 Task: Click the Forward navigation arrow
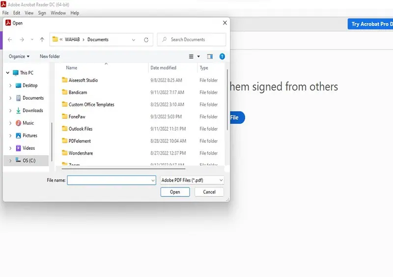pyautogui.click(x=22, y=40)
